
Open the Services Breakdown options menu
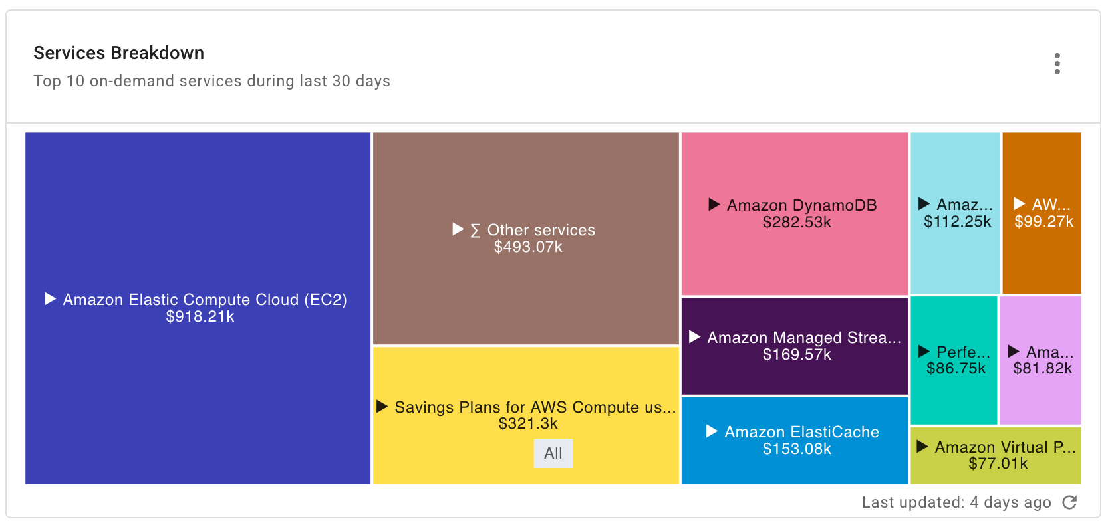coord(1058,64)
